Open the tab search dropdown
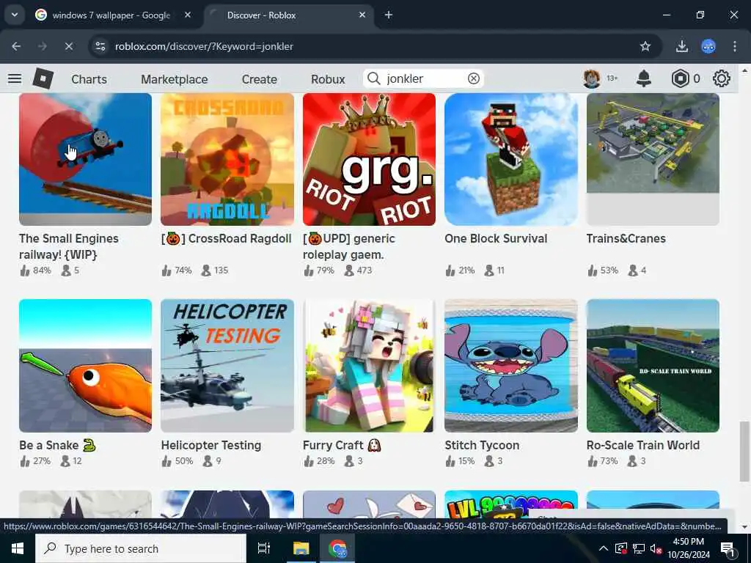Screen dimensions: 751x563 click(x=15, y=15)
